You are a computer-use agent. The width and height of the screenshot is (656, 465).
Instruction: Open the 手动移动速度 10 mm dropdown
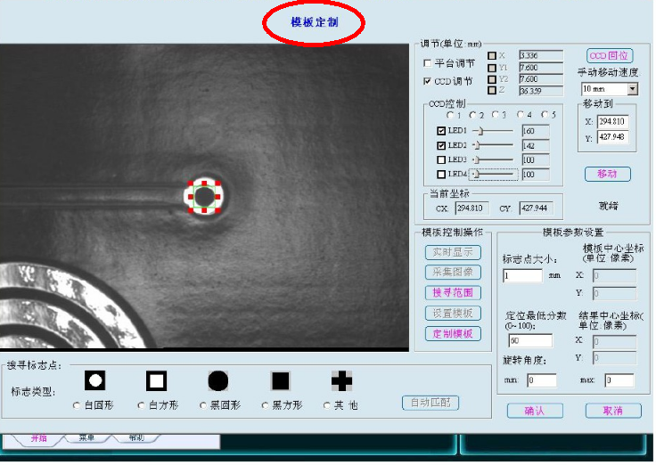click(633, 89)
